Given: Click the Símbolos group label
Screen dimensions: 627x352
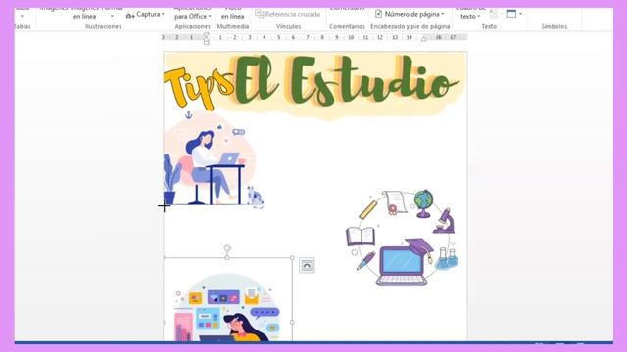Looking at the screenshot, I should click(554, 26).
